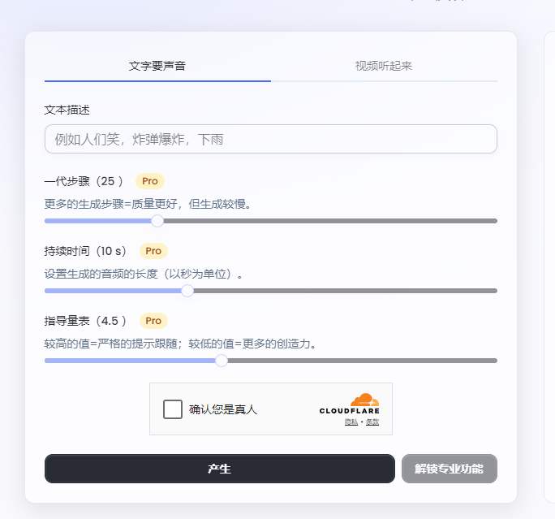Click the 一代步骤 slider handle
The width and height of the screenshot is (555, 519).
157,221
